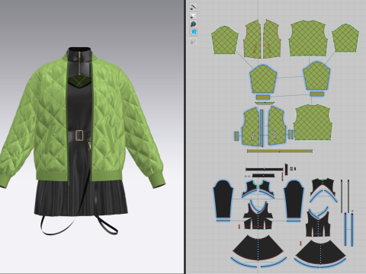The image size is (366, 274).
Task: Select the tall blue-outlined strap strips at far right
Action: 348,228
